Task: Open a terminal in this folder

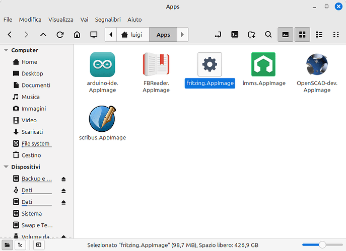Action: point(235,35)
